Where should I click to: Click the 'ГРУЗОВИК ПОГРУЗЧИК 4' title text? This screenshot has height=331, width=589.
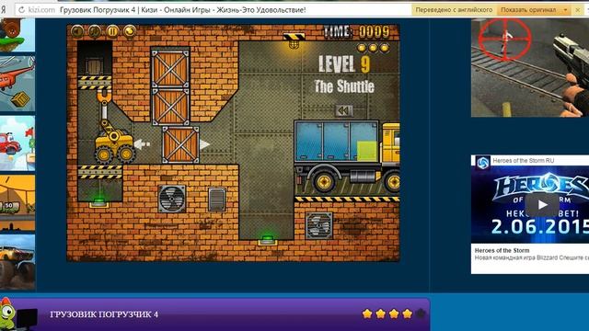pos(104,314)
